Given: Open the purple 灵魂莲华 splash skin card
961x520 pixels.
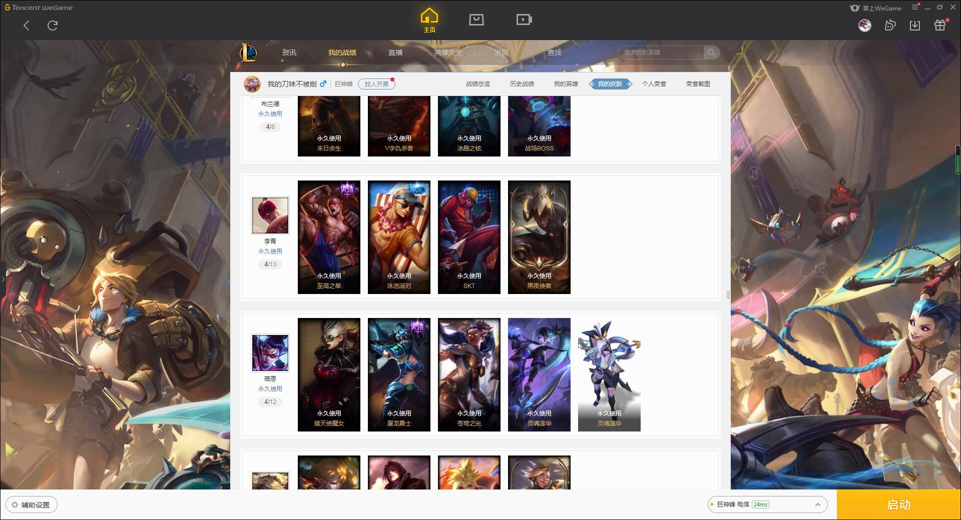Looking at the screenshot, I should pos(539,374).
